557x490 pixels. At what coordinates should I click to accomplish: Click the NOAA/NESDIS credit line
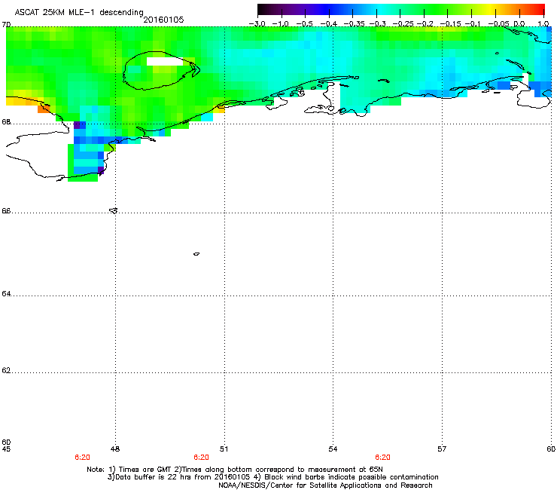pyautogui.click(x=325, y=485)
